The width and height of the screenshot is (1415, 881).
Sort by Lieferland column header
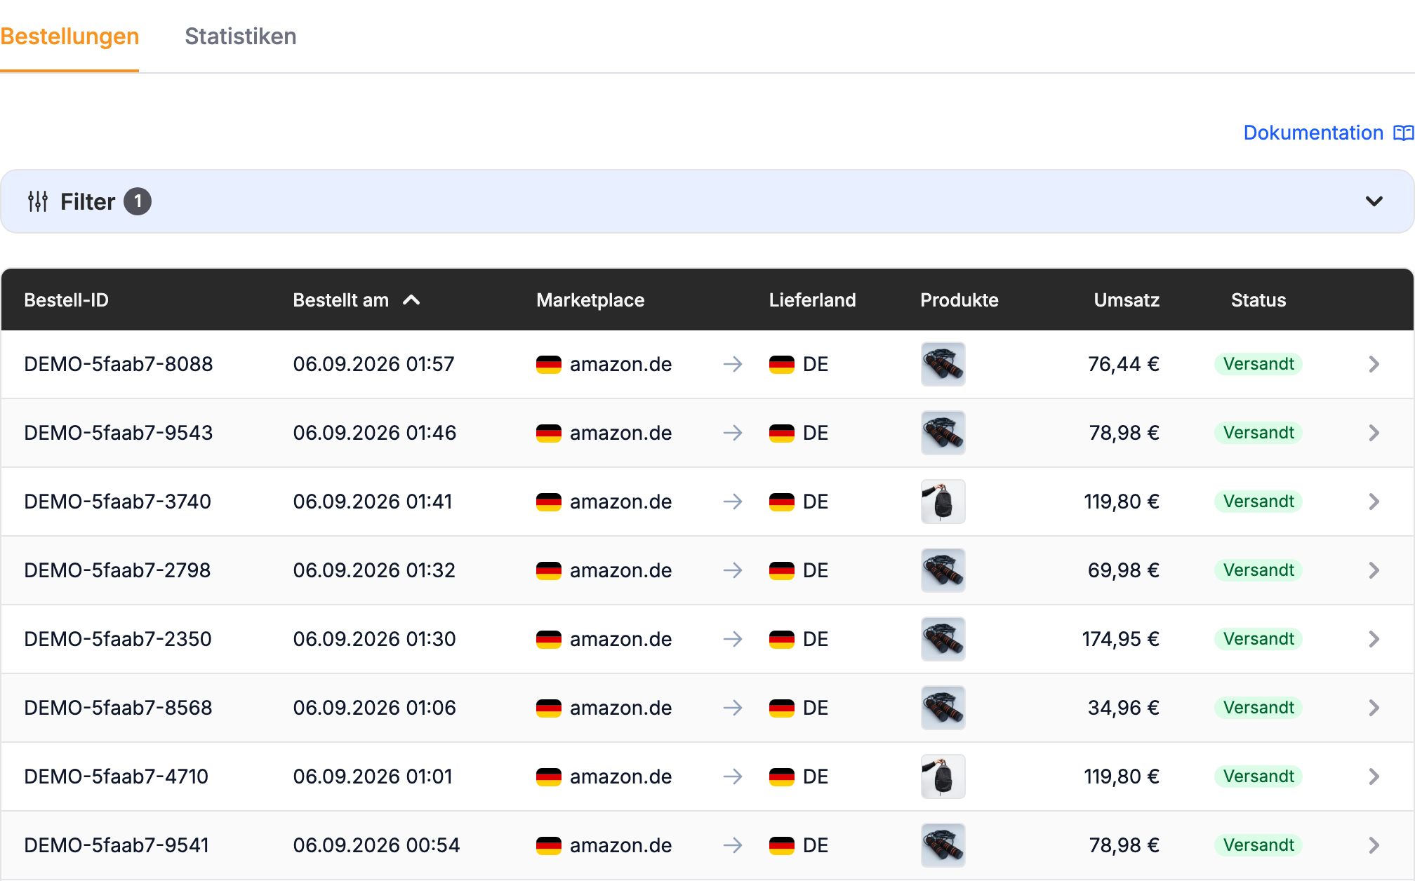point(812,300)
